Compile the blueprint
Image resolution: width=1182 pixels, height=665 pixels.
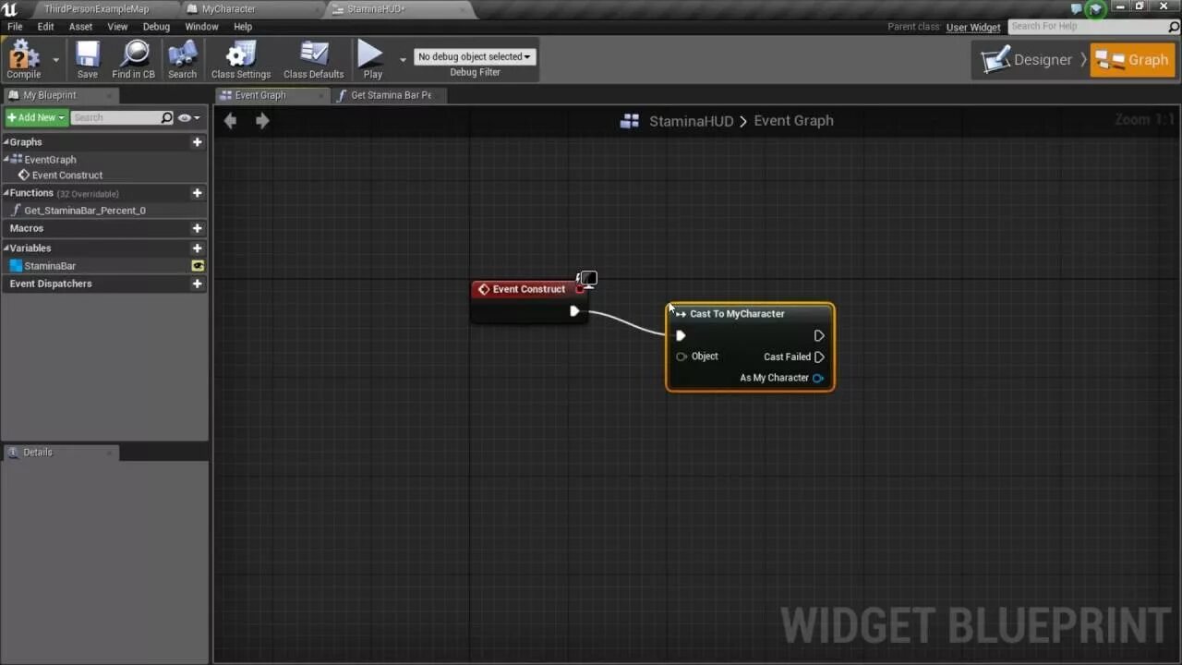24,59
